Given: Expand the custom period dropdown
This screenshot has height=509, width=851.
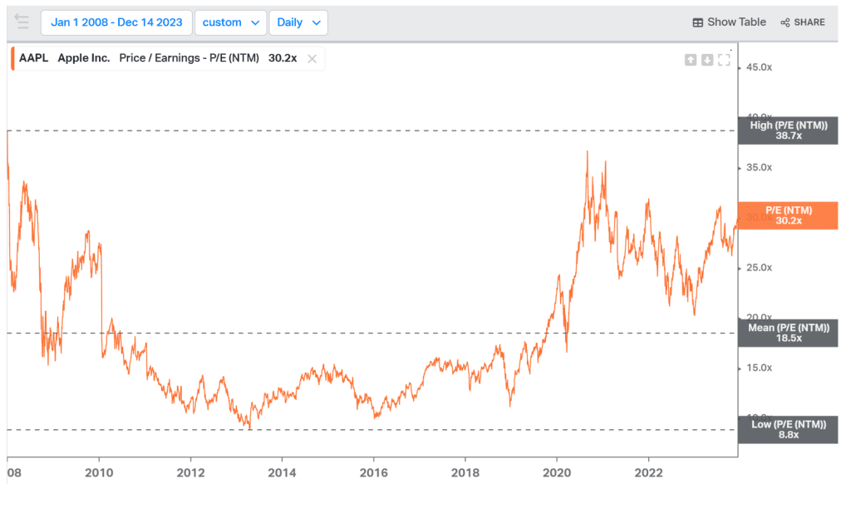Looking at the screenshot, I should pyautogui.click(x=231, y=22).
